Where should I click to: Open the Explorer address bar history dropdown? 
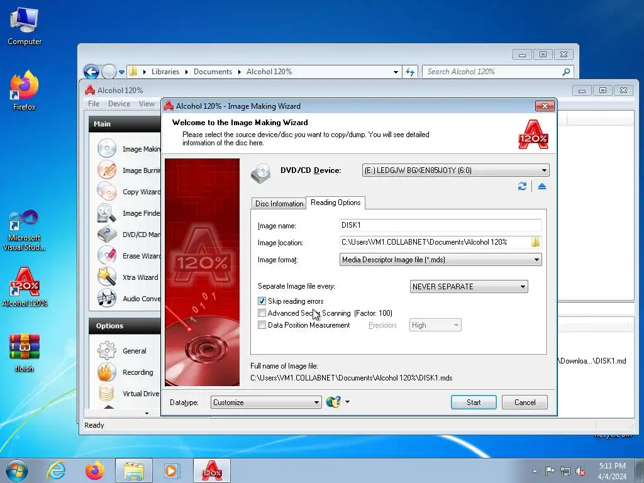coord(396,72)
